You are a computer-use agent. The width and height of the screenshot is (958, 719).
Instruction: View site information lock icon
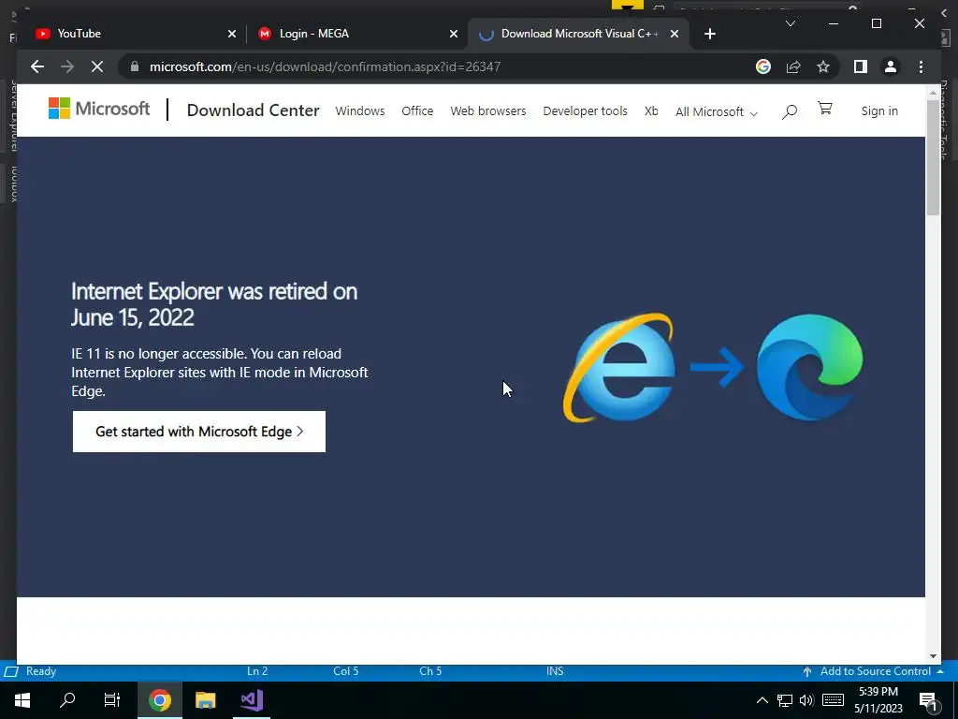click(135, 66)
